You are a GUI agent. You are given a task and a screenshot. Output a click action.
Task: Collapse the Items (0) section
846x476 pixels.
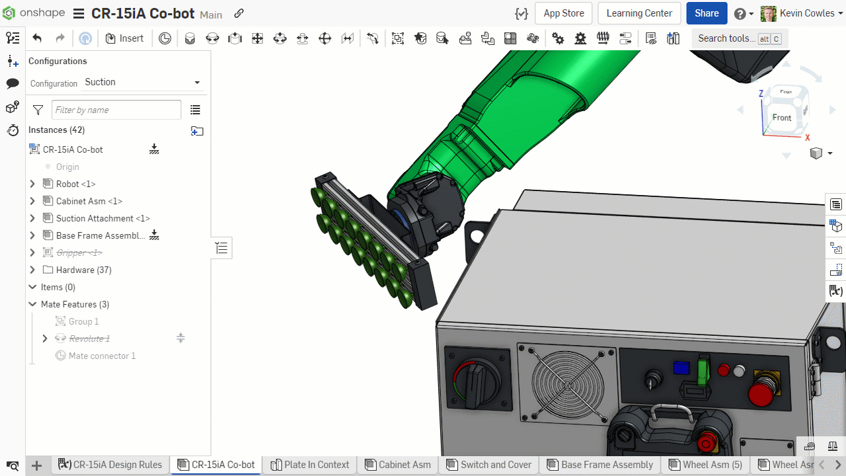(x=32, y=287)
